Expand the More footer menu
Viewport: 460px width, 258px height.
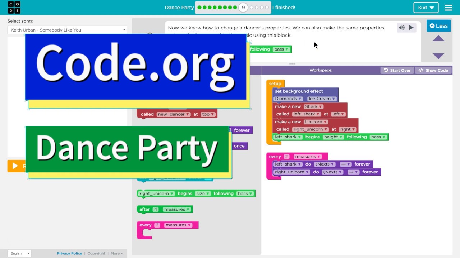[116, 253]
